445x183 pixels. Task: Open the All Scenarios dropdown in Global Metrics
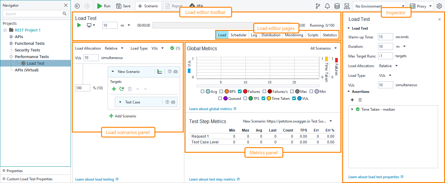[322, 48]
